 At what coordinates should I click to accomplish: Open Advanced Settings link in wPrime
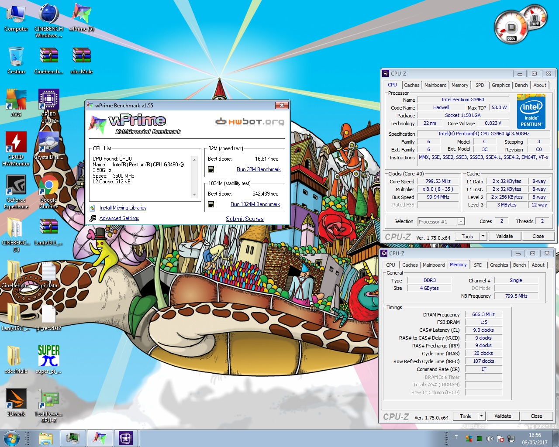[119, 218]
